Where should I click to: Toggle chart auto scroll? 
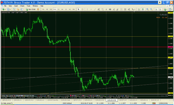point(156,9)
